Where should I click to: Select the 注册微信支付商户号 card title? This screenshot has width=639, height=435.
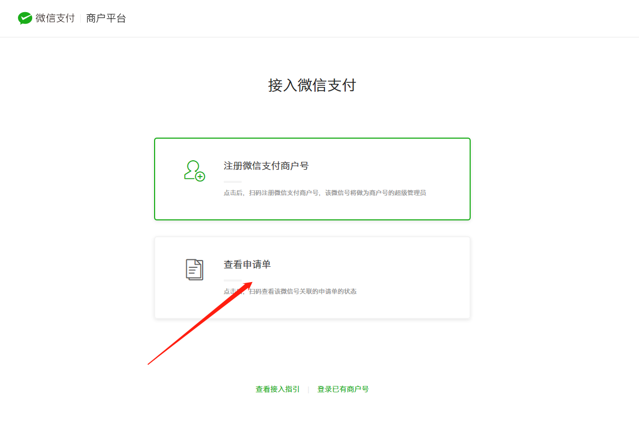tap(266, 166)
